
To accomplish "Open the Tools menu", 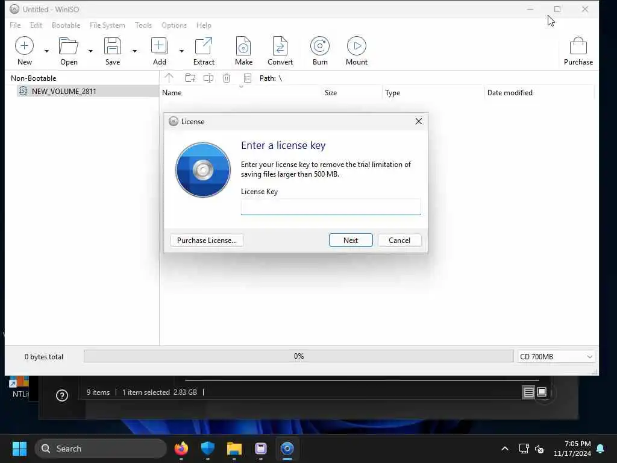I will point(143,25).
